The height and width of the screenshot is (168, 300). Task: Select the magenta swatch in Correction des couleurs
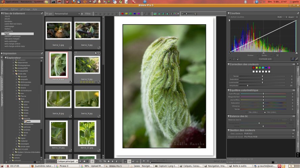click(x=269, y=68)
